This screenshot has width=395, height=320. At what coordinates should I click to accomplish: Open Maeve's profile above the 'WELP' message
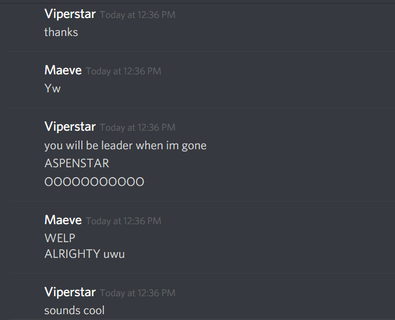coord(63,220)
